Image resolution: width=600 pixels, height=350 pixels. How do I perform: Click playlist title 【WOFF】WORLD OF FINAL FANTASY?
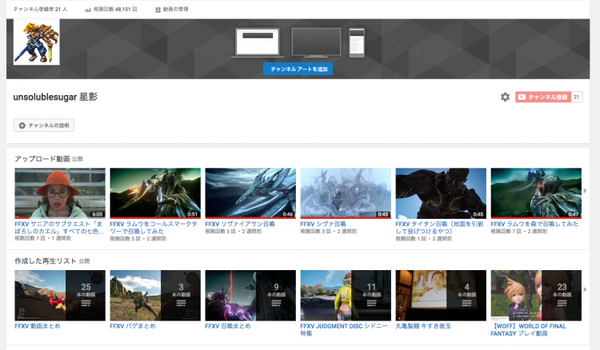pos(529,329)
